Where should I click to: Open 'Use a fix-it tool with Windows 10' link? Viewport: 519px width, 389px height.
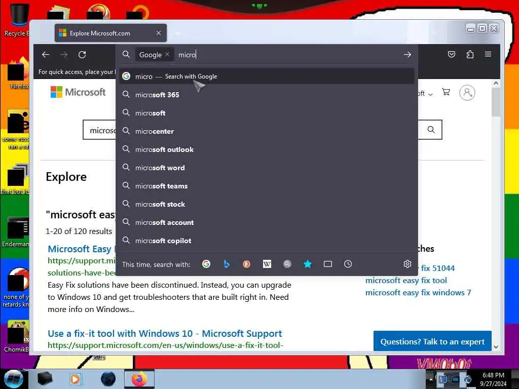pyautogui.click(x=165, y=333)
